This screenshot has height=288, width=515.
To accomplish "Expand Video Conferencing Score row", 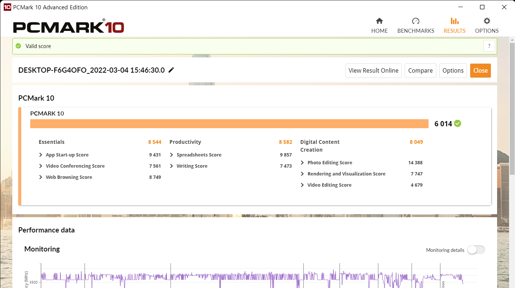I will point(41,166).
